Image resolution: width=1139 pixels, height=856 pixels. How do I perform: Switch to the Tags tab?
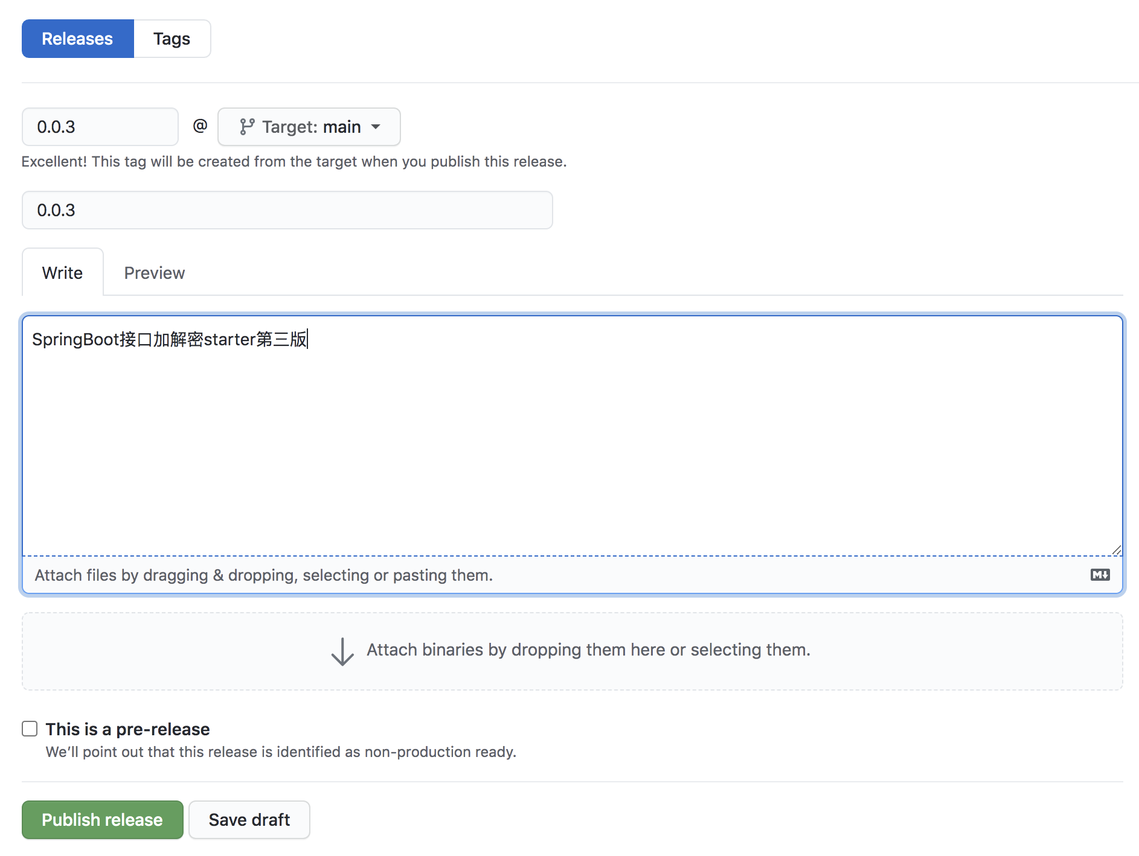point(172,38)
